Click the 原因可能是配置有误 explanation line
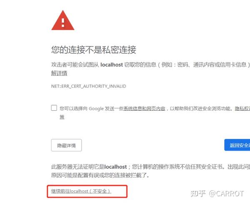 click(x=100, y=175)
